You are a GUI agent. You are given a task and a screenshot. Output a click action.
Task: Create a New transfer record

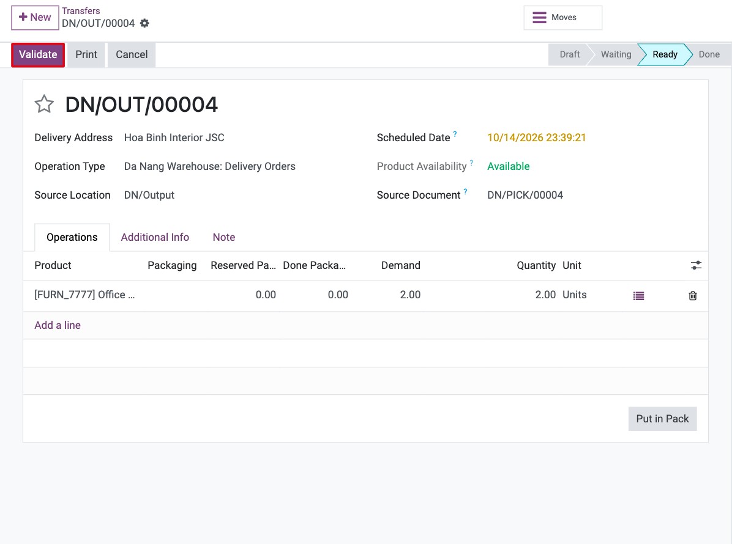point(35,17)
